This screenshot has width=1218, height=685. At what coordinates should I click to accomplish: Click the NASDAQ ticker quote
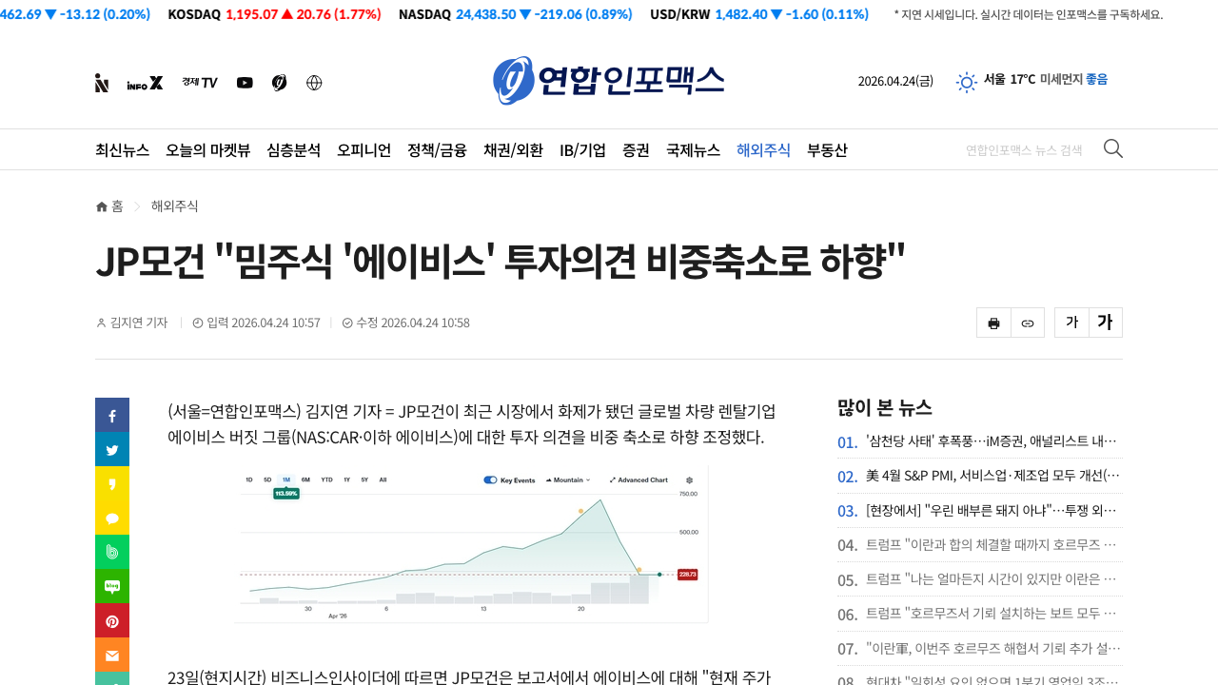(515, 14)
